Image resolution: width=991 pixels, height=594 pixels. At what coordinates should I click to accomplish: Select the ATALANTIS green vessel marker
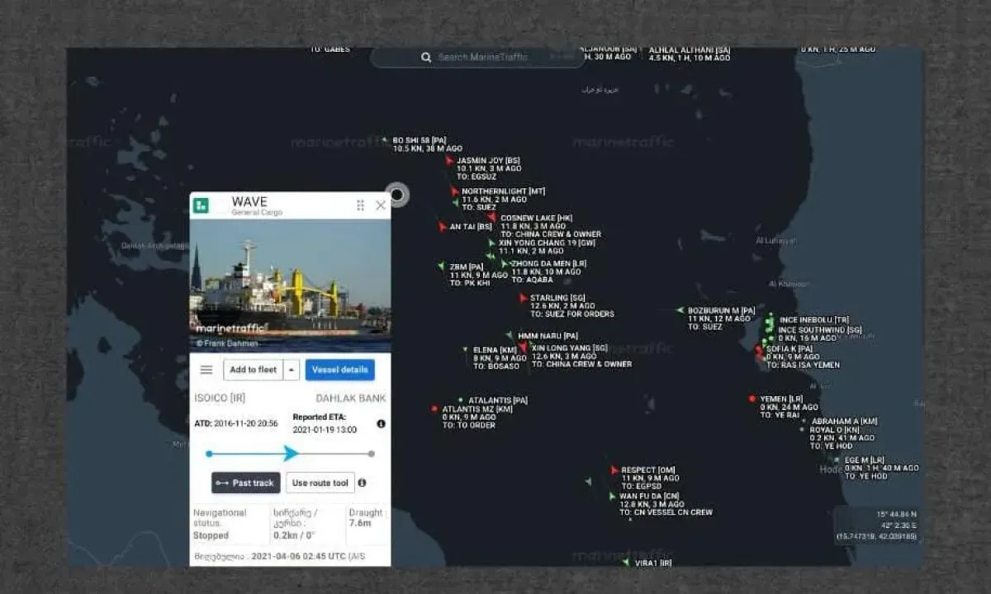[x=461, y=401]
